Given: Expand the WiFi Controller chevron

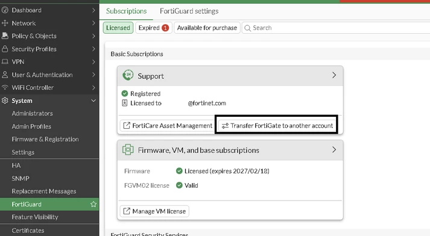Looking at the screenshot, I should click(x=93, y=87).
